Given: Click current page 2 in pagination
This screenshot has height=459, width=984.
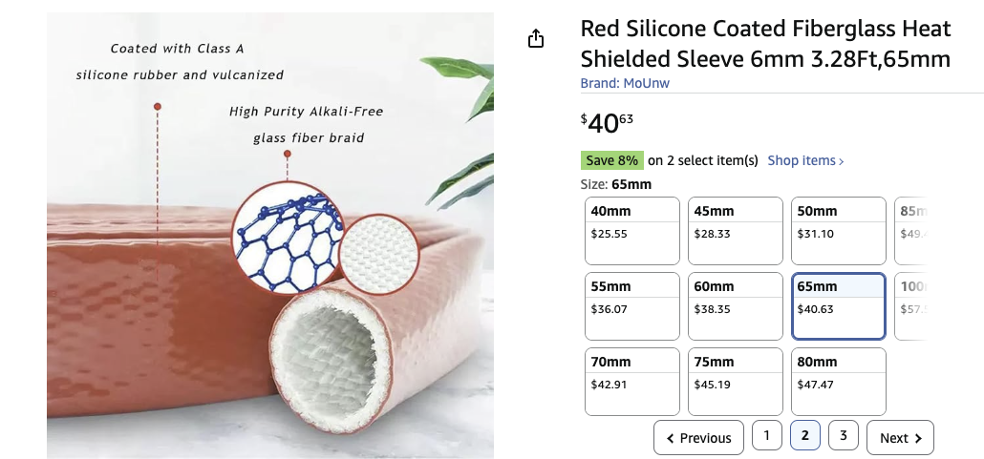Looking at the screenshot, I should [x=804, y=436].
